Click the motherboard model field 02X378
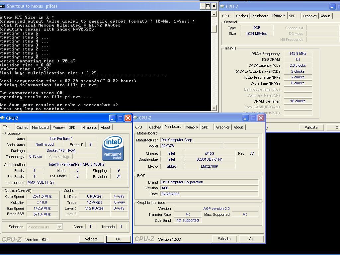 [192, 146]
